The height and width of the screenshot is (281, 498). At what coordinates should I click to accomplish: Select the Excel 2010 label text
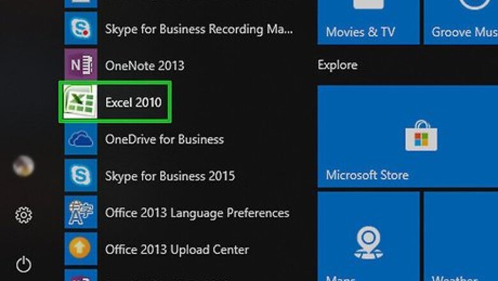pyautogui.click(x=133, y=102)
